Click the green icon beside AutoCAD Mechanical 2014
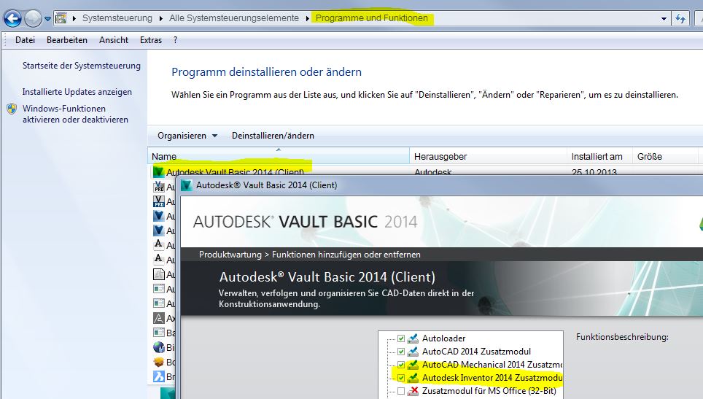 [413, 365]
